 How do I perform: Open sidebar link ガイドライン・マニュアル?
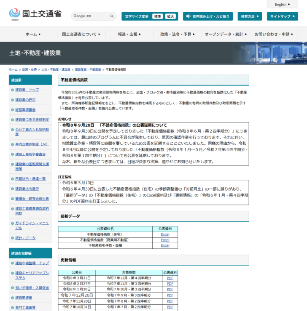(32, 226)
